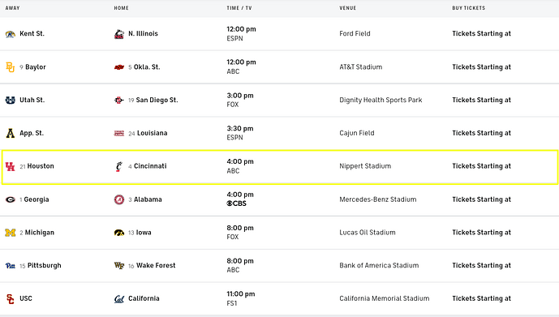Screen dimensions: 559x317
Task: Click Tickets Starting at for USC-California game
Action: point(481,298)
